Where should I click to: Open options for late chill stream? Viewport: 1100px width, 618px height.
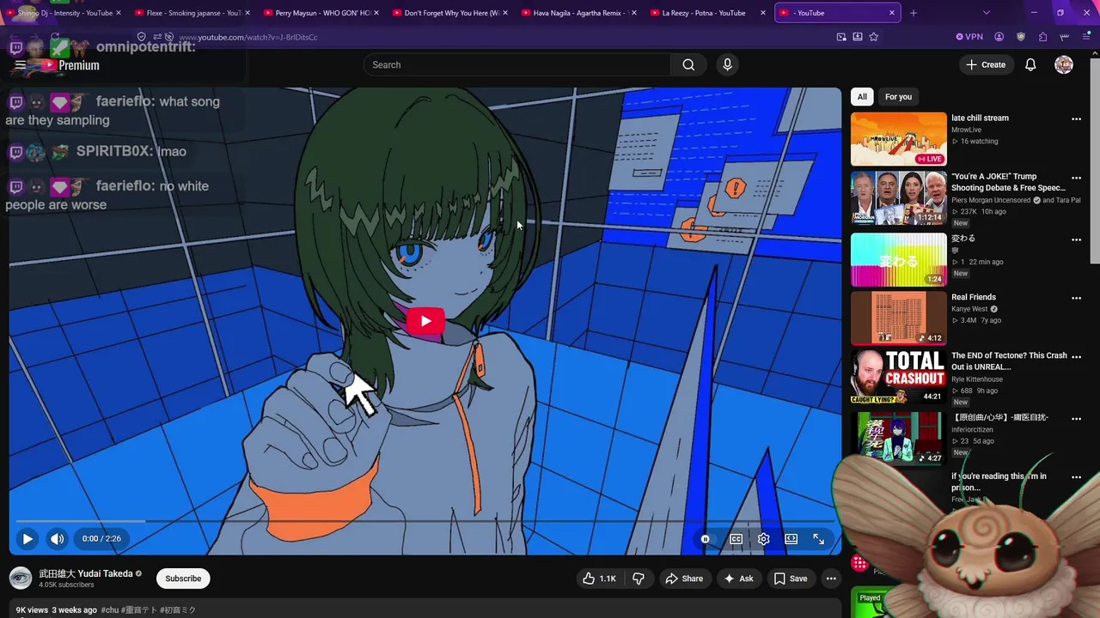coord(1076,119)
